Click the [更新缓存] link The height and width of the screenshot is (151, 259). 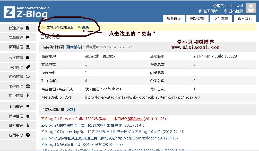tap(74, 47)
